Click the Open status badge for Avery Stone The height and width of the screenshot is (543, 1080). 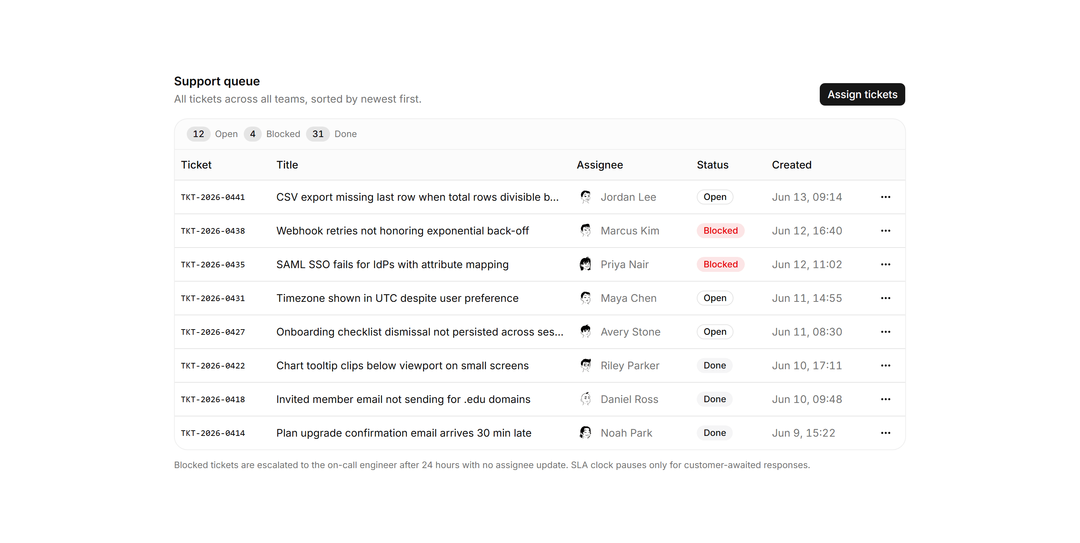(715, 332)
